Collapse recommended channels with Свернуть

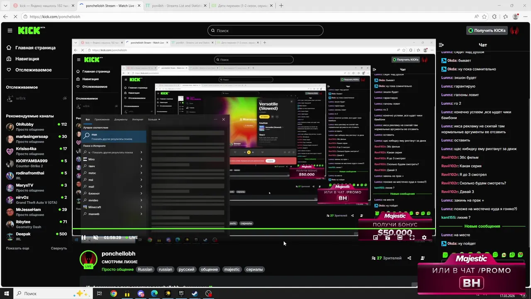click(x=59, y=248)
